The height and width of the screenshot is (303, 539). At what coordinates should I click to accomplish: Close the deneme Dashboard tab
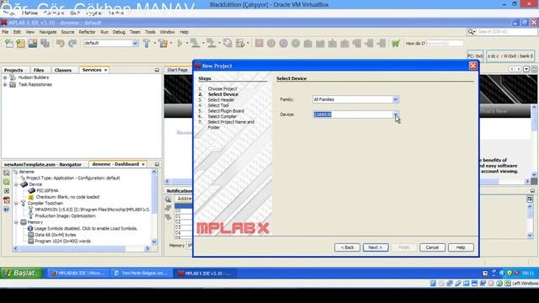[x=143, y=164]
